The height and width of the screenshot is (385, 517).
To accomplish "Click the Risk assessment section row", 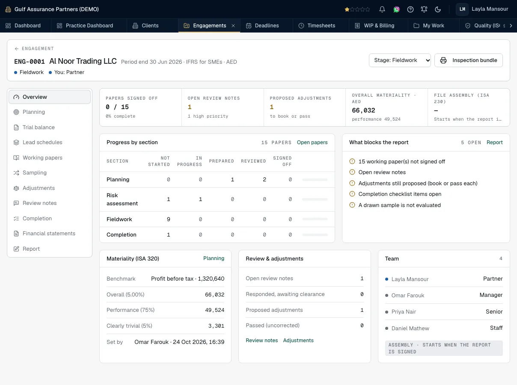I will click(x=217, y=199).
